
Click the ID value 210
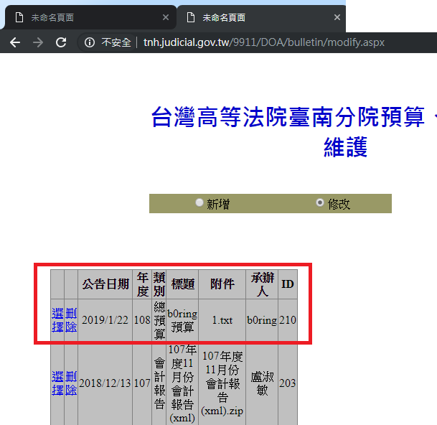pos(288,320)
